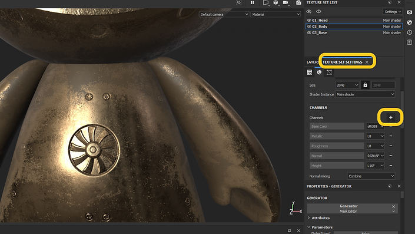Click the Normal channel field
The width and height of the screenshot is (415, 234).
coord(337,156)
